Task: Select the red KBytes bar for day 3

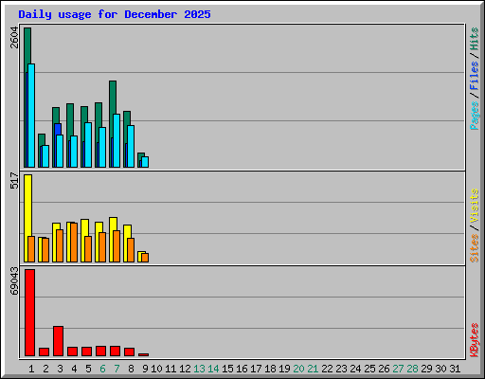Action: (58, 341)
